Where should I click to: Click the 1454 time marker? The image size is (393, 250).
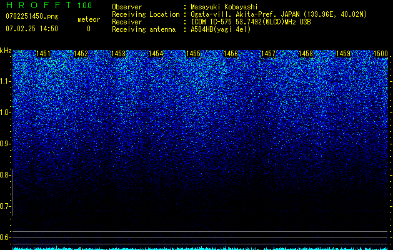[x=156, y=54]
